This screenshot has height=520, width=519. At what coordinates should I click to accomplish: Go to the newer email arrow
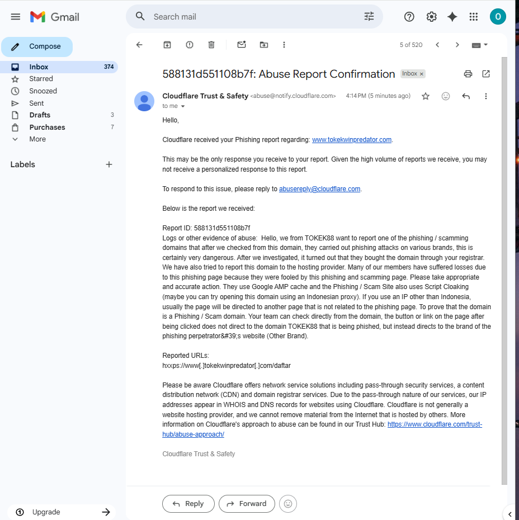(x=437, y=45)
